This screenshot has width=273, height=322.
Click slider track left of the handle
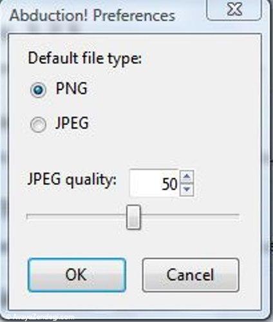click(76, 215)
